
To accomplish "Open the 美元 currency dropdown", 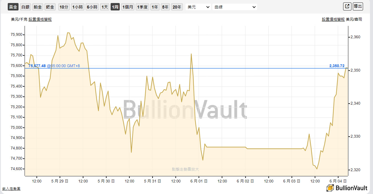I will point(198,7).
